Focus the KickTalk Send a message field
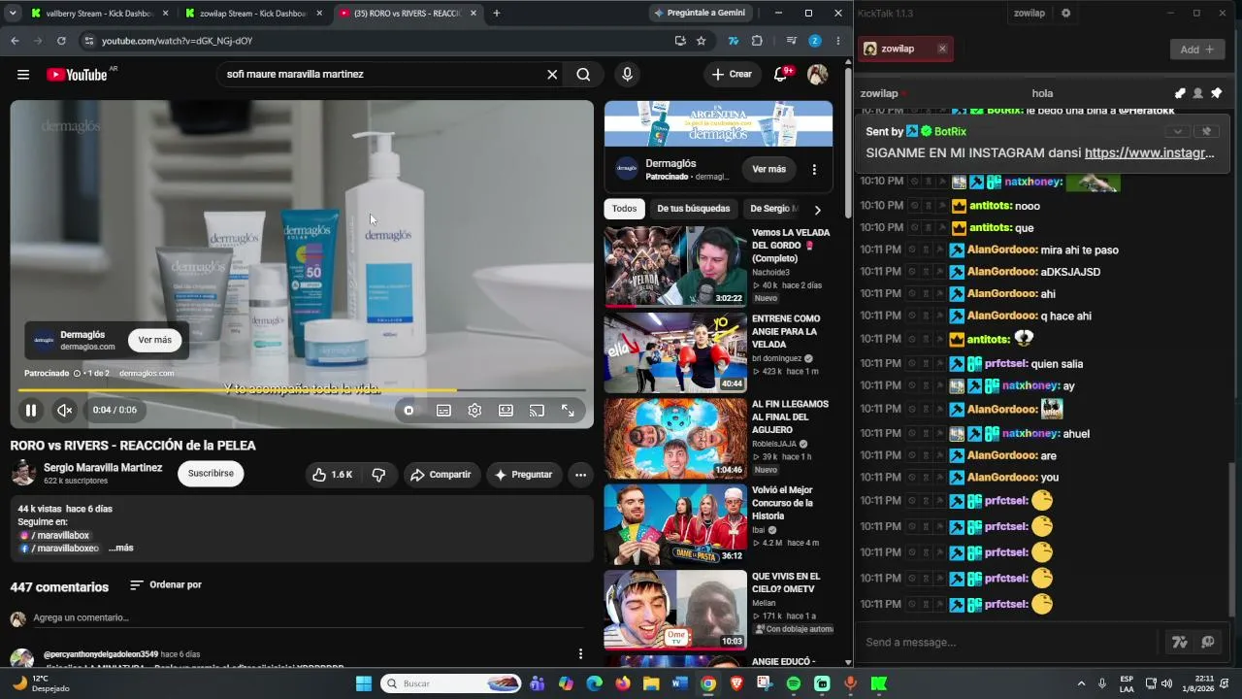 pyautogui.click(x=1009, y=643)
